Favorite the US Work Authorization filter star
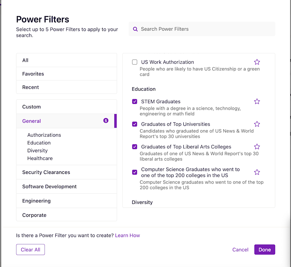The height and width of the screenshot is (267, 291). 257,62
